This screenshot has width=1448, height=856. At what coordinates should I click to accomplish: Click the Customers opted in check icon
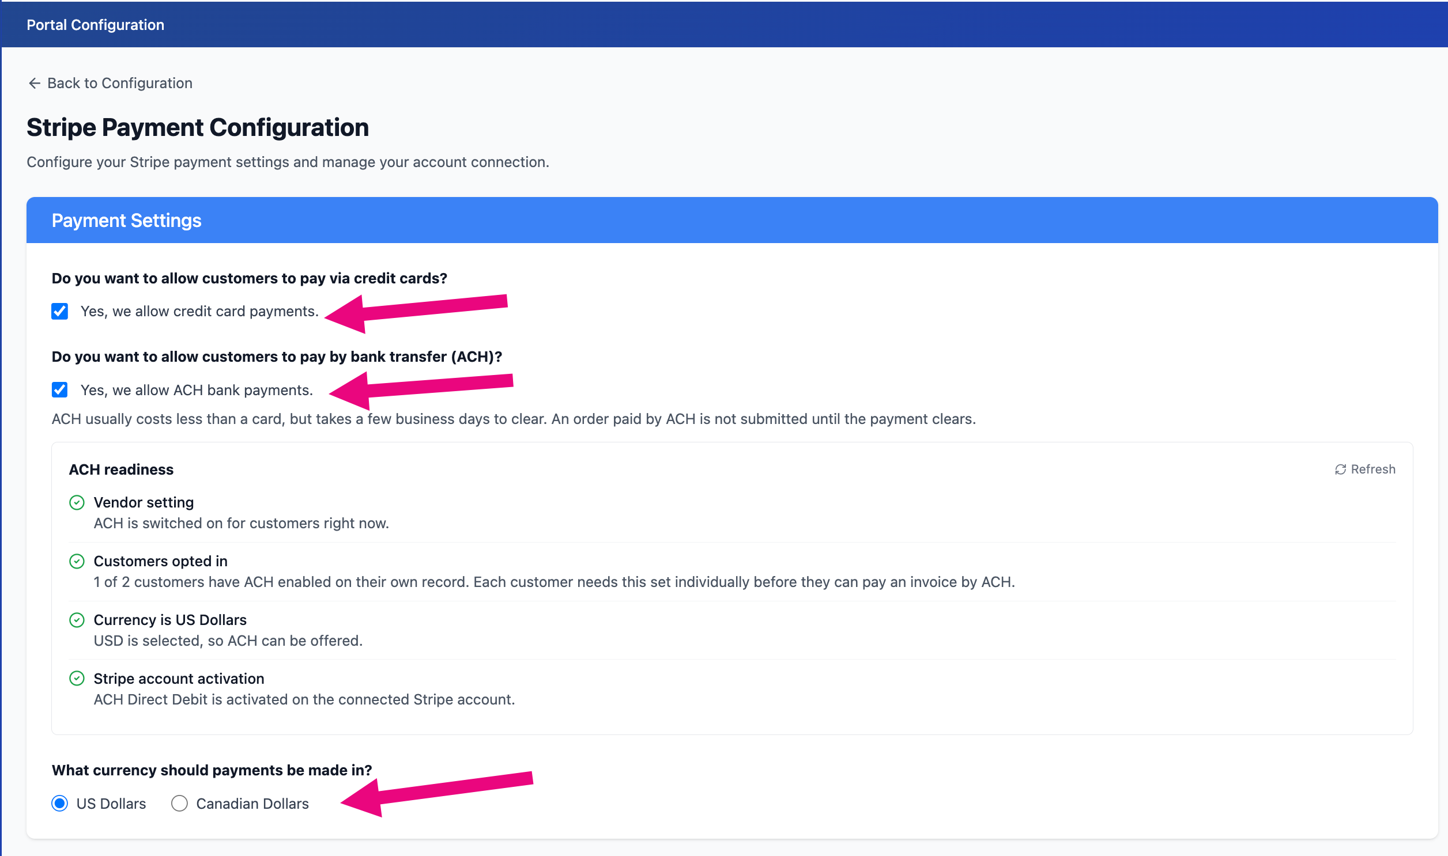click(x=77, y=561)
